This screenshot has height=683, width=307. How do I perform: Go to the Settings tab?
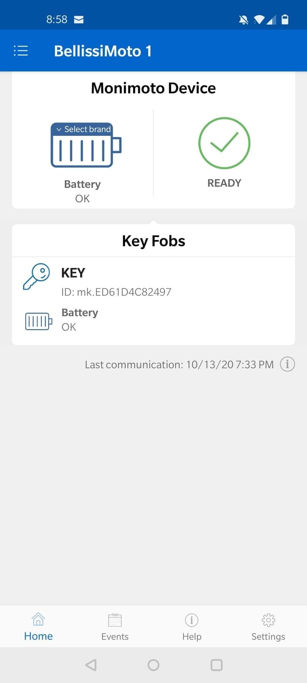268,626
